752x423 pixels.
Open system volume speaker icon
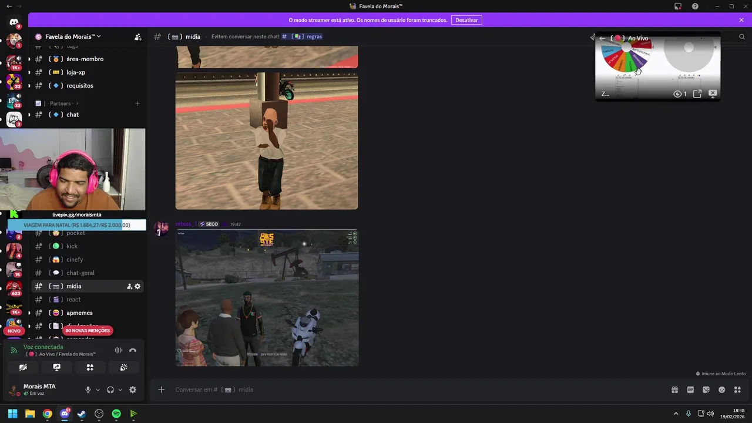coord(711,414)
